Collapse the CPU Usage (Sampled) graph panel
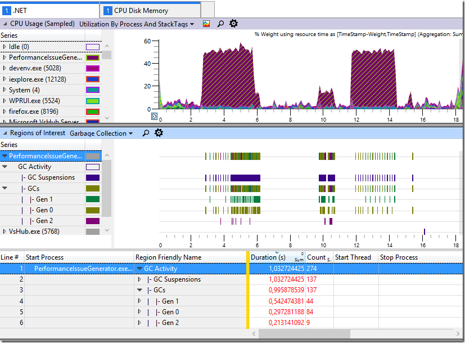Image resolution: width=465 pixels, height=343 pixels. [x=5, y=24]
